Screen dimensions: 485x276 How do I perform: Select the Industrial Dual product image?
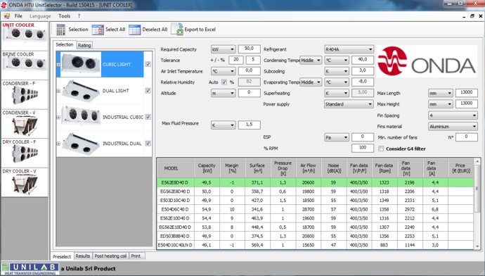[x=81, y=143]
